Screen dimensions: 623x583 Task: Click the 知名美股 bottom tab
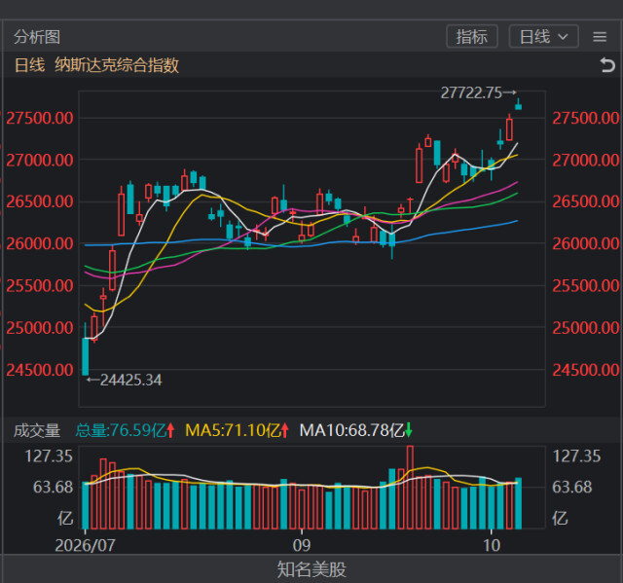point(311,569)
